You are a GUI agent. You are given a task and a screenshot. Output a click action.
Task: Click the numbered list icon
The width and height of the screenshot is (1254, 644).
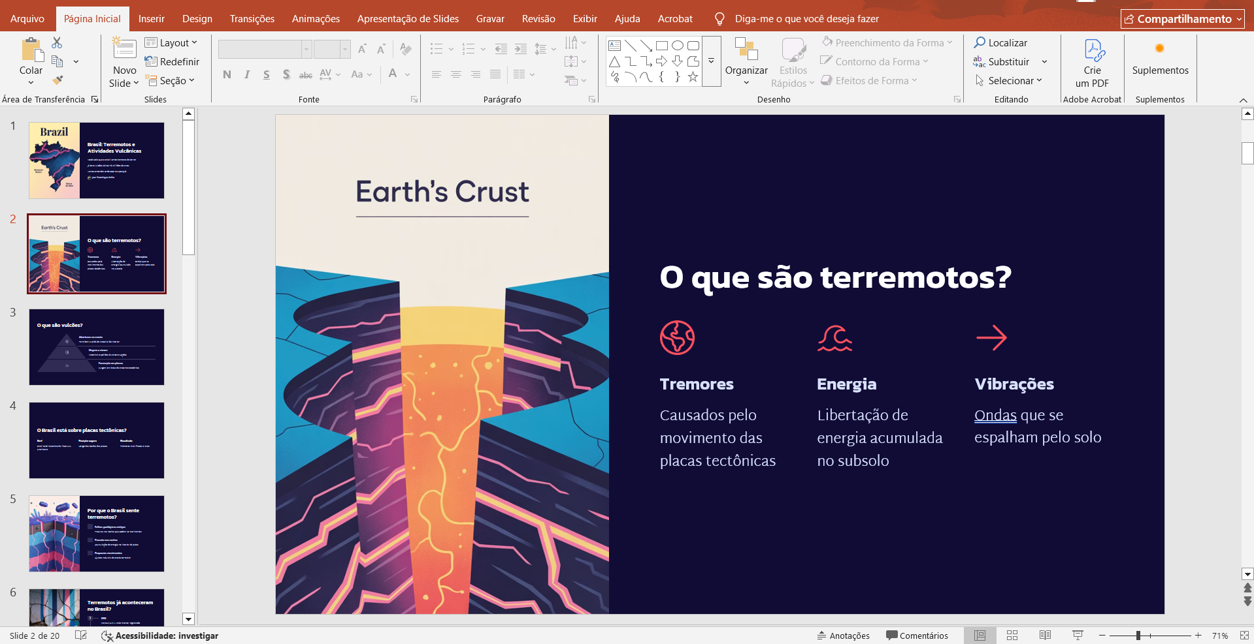point(469,49)
